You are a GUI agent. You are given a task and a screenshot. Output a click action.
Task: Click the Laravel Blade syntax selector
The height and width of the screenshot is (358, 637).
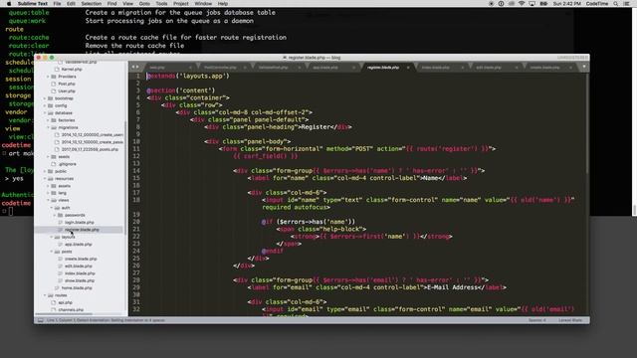(570, 320)
